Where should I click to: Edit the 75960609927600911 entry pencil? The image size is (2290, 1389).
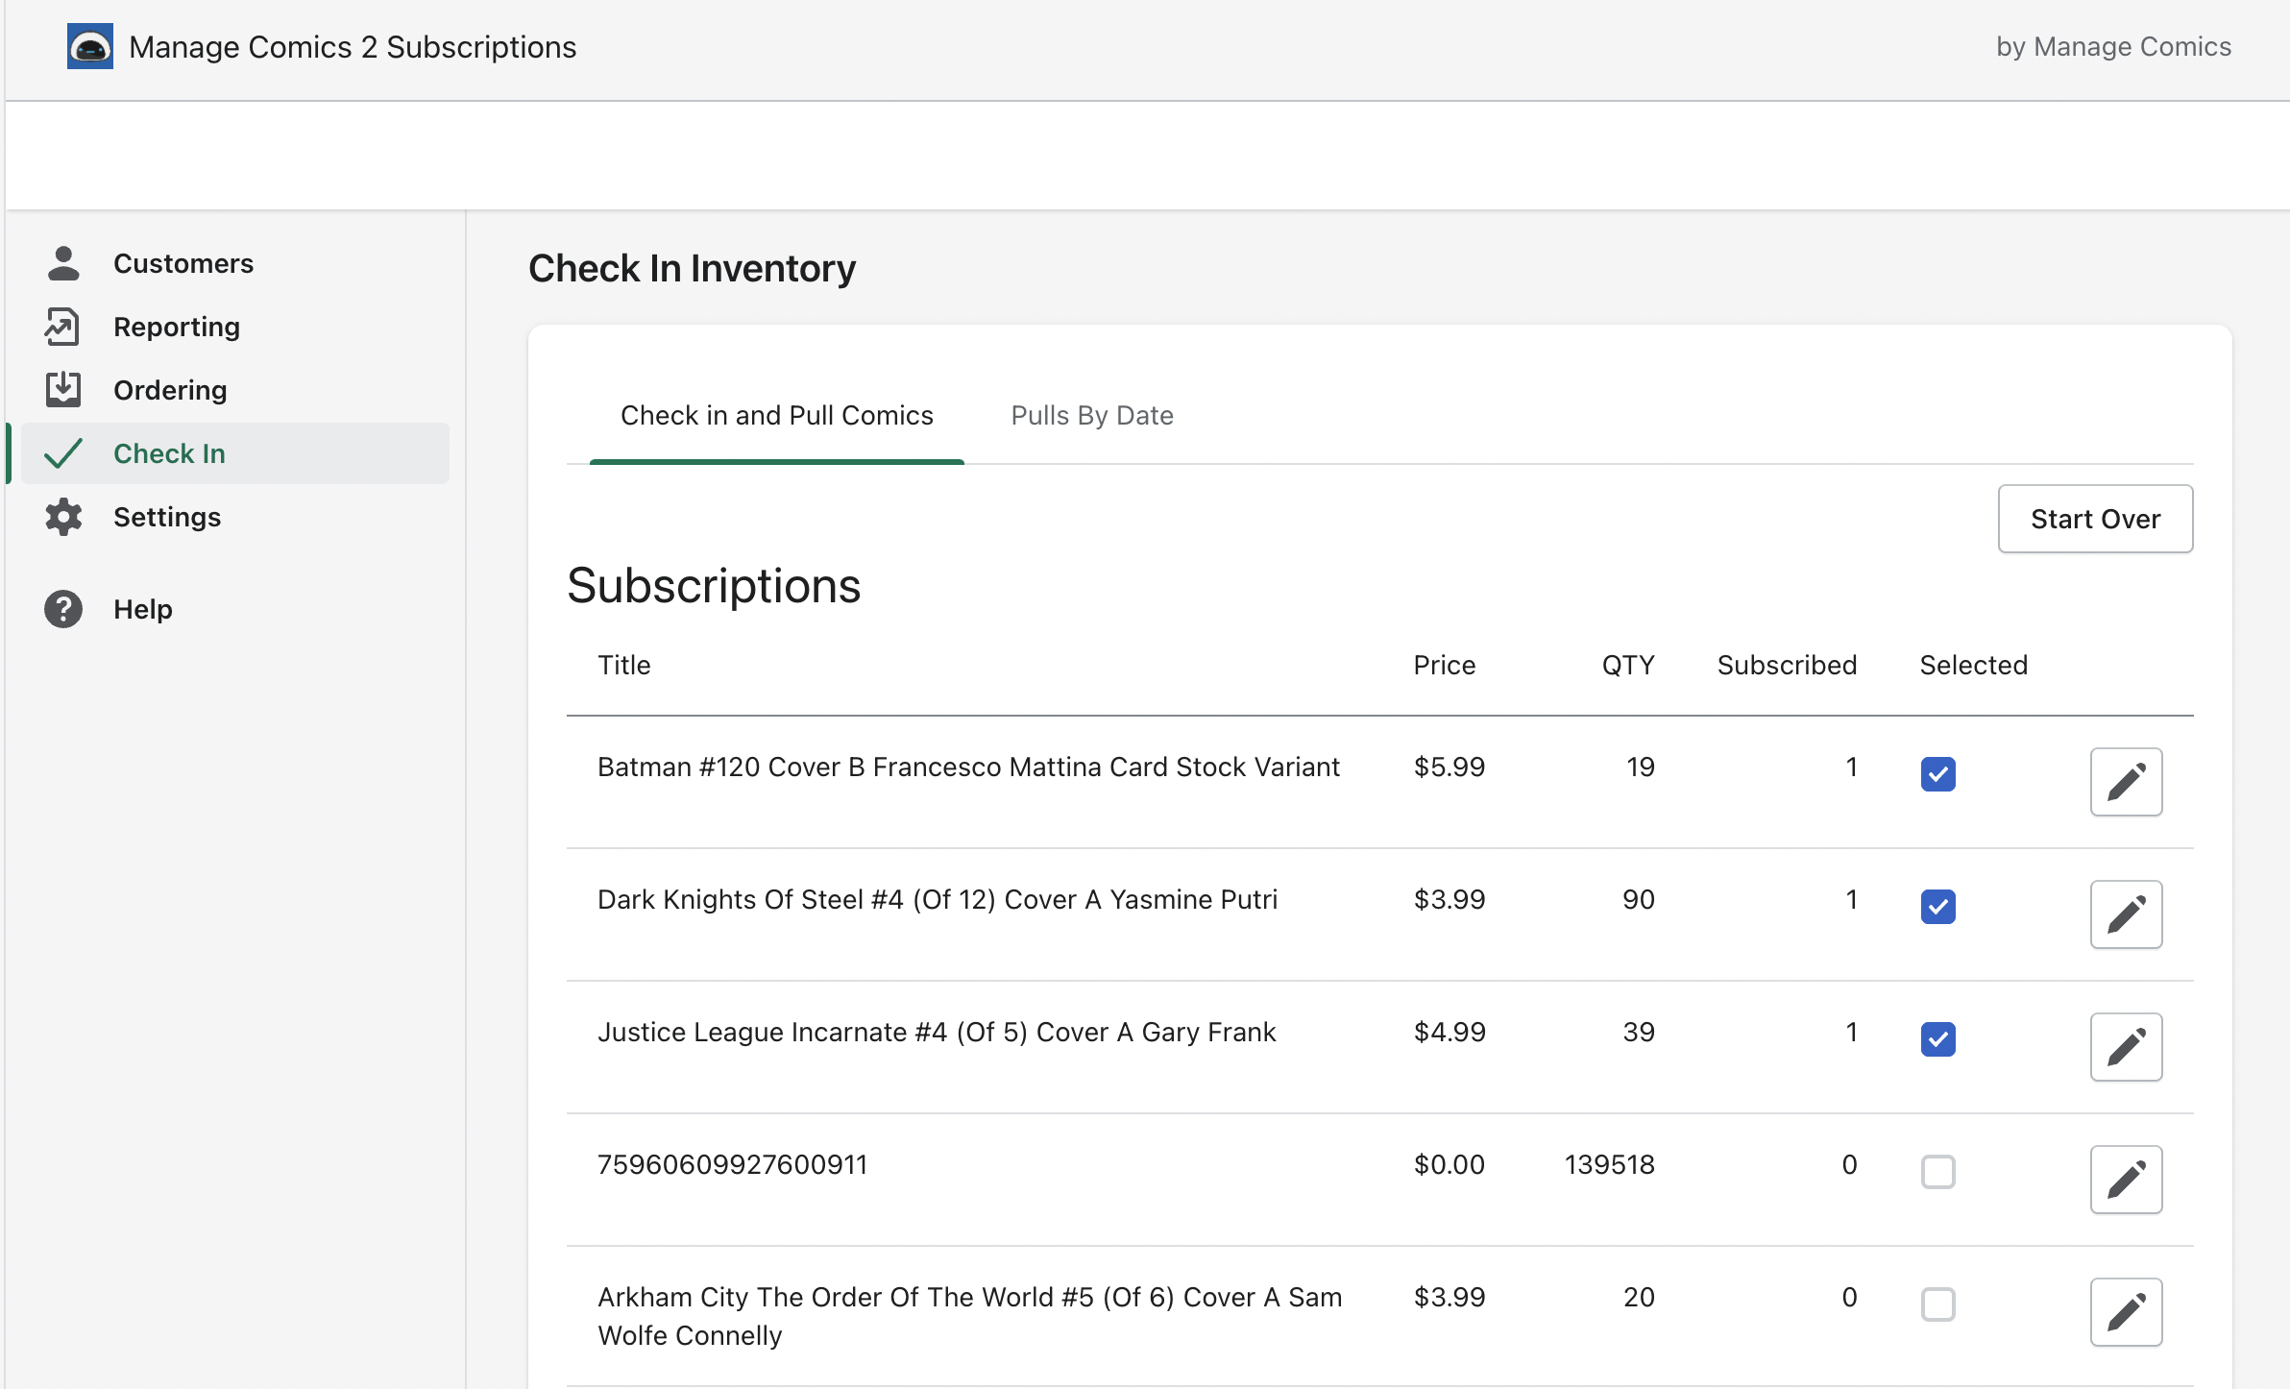[2126, 1180]
